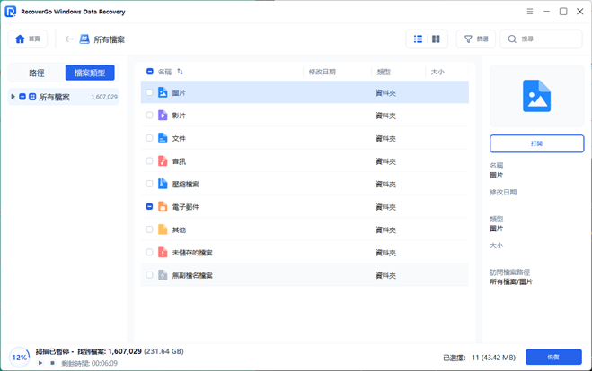Screen dimensions: 592x371
Task: Click the 音訊 audio folder icon
Action: pos(163,160)
